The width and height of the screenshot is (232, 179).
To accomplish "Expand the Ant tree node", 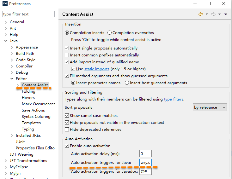I will coord(6,28).
